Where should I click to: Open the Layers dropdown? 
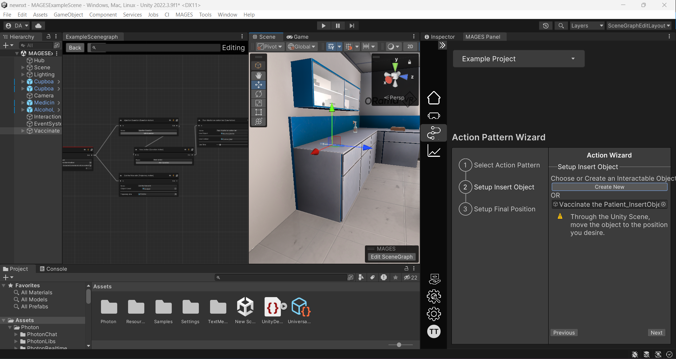(x=587, y=26)
